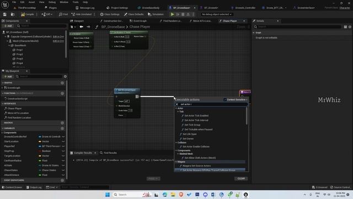353x199 pixels.
Task: Toggle visibility of DroneAIControllerRef variable
Action: 63,137
